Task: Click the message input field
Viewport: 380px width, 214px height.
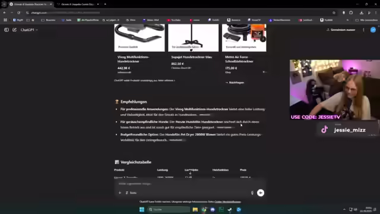Action: click(190, 184)
